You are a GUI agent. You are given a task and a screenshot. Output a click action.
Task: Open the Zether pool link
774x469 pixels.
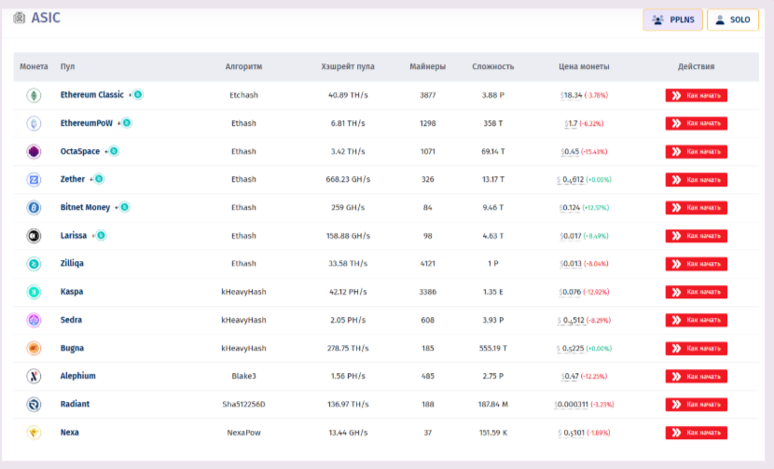tap(73, 179)
